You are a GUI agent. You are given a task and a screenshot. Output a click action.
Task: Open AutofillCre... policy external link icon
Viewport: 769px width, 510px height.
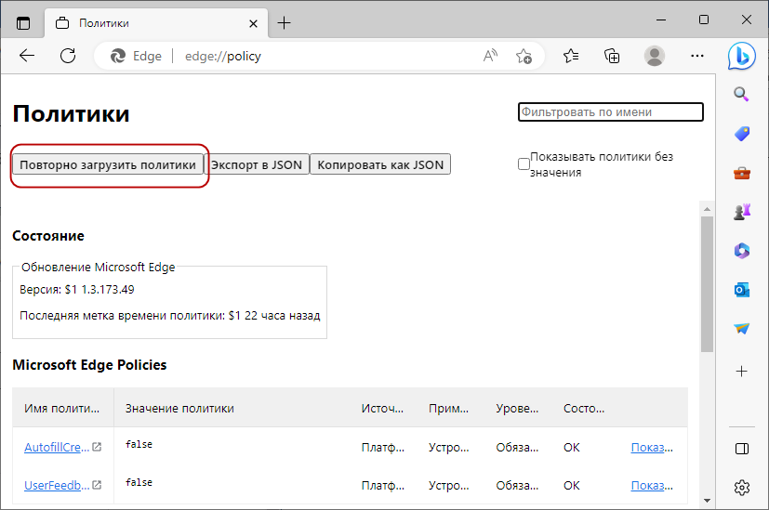click(x=97, y=447)
